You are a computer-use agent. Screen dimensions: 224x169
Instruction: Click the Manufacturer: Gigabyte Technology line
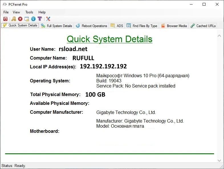click(140, 121)
